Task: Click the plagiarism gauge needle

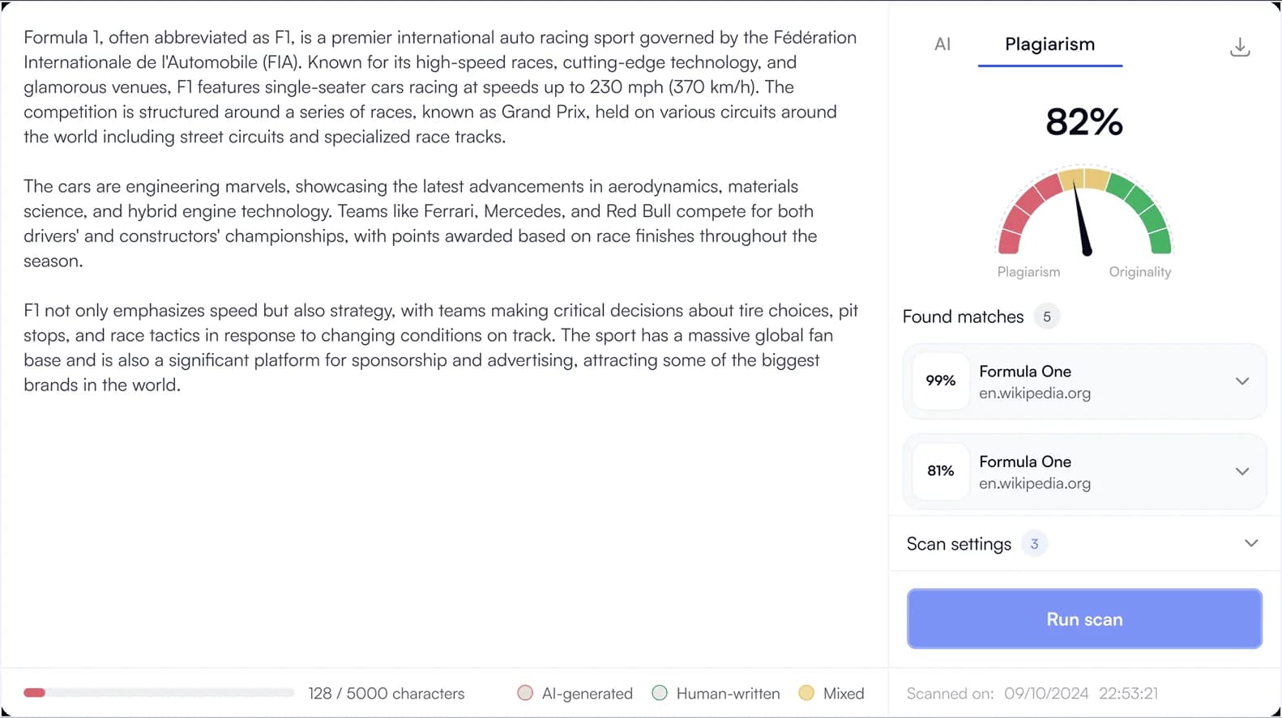Action: 1081,219
